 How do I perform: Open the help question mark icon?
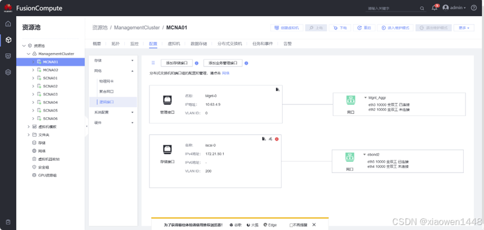[473, 8]
